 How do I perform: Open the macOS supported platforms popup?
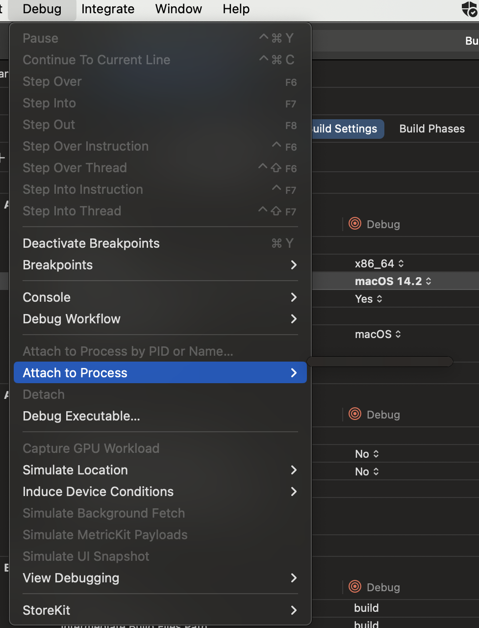click(378, 334)
